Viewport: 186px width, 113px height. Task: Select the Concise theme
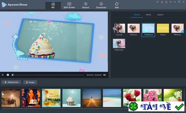119,30
